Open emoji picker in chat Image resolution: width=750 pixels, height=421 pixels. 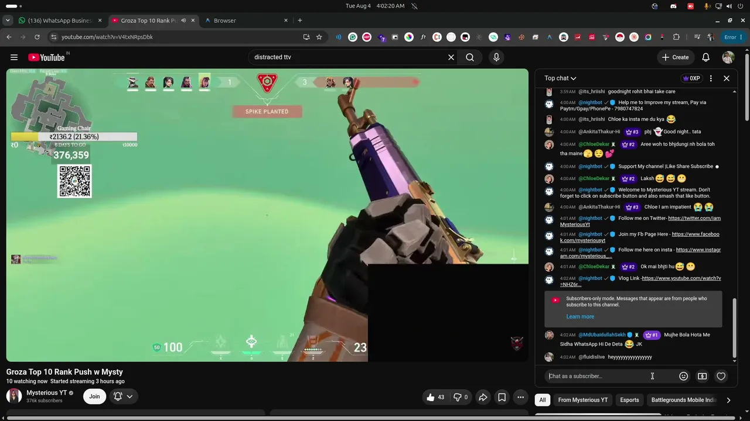[683, 376]
